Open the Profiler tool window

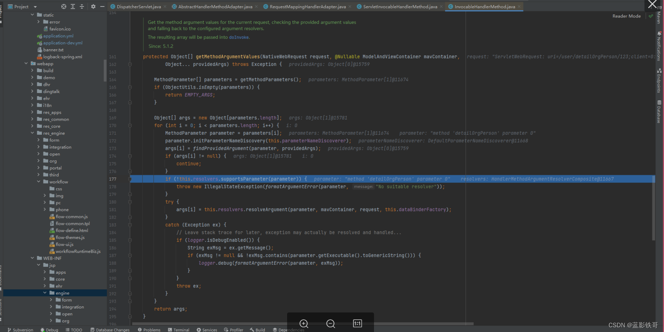point(234,329)
